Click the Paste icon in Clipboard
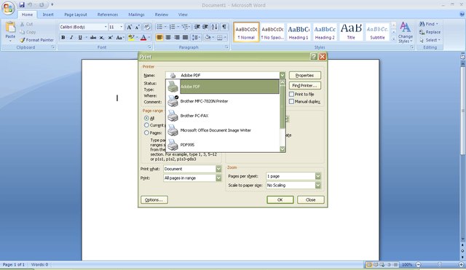This screenshot has height=270, width=466. pos(10,28)
